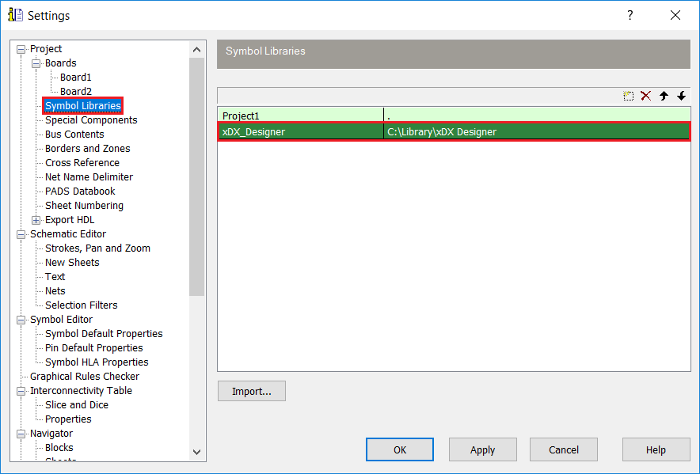Open Special Components settings
700x474 pixels.
pyautogui.click(x=91, y=120)
